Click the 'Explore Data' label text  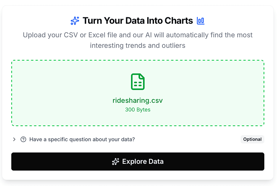(x=143, y=162)
